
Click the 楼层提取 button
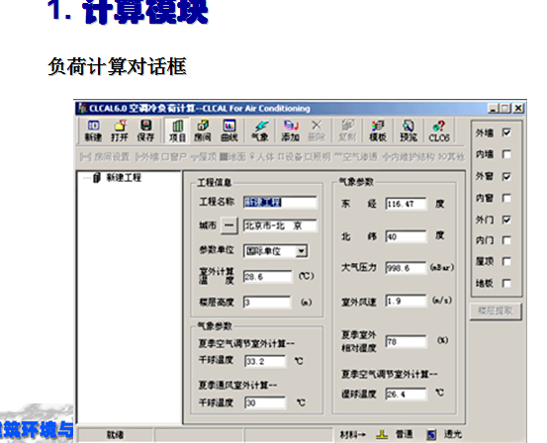pyautogui.click(x=496, y=310)
